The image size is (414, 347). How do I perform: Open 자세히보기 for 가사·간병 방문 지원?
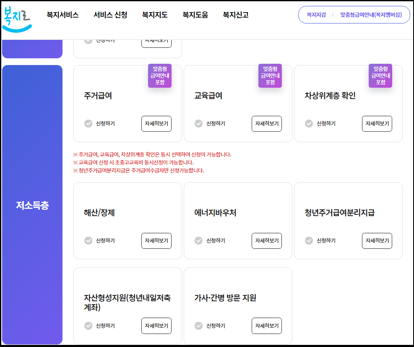pyautogui.click(x=266, y=326)
